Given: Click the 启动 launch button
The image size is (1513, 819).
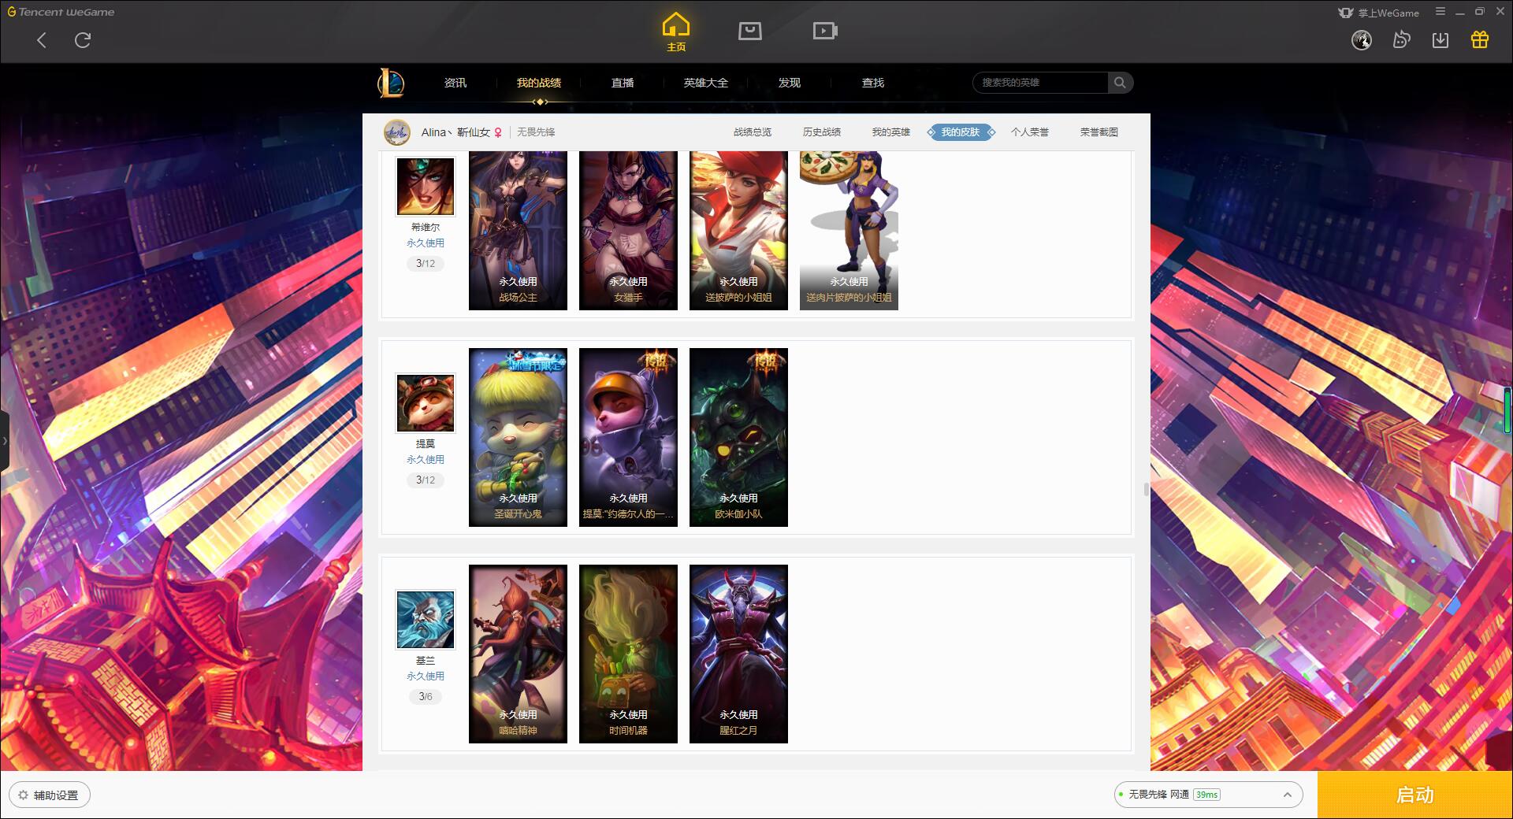Looking at the screenshot, I should coord(1415,795).
